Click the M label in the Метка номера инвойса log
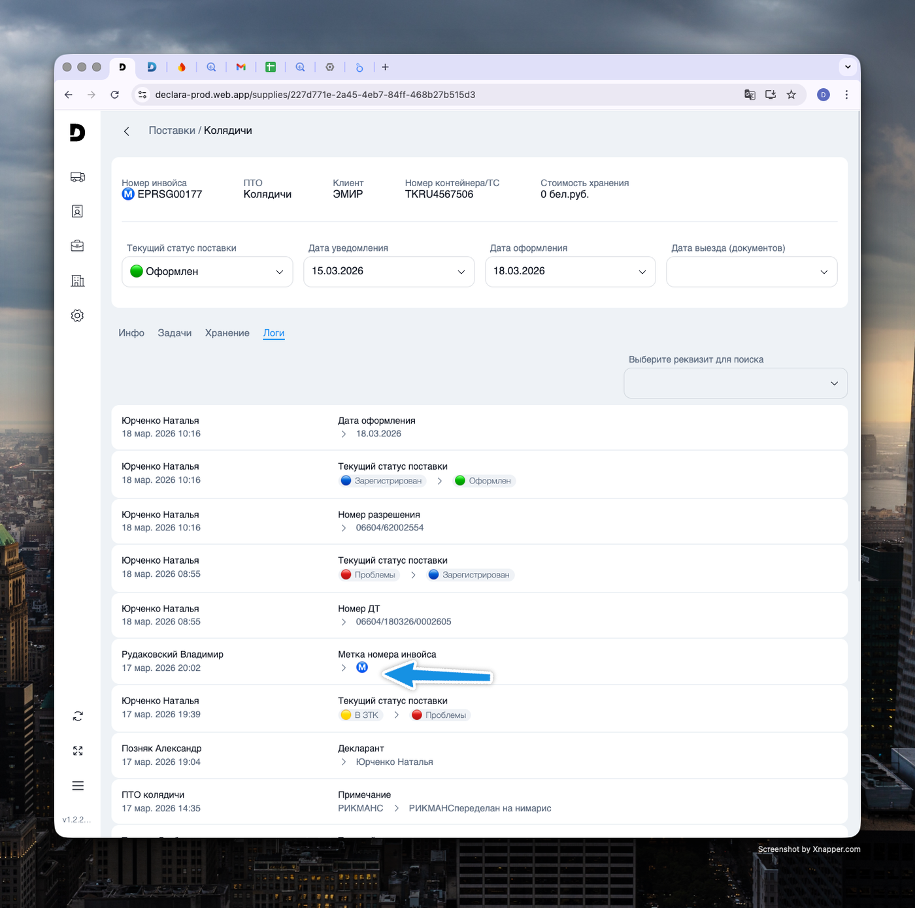Screen dimensions: 915x908 362,667
